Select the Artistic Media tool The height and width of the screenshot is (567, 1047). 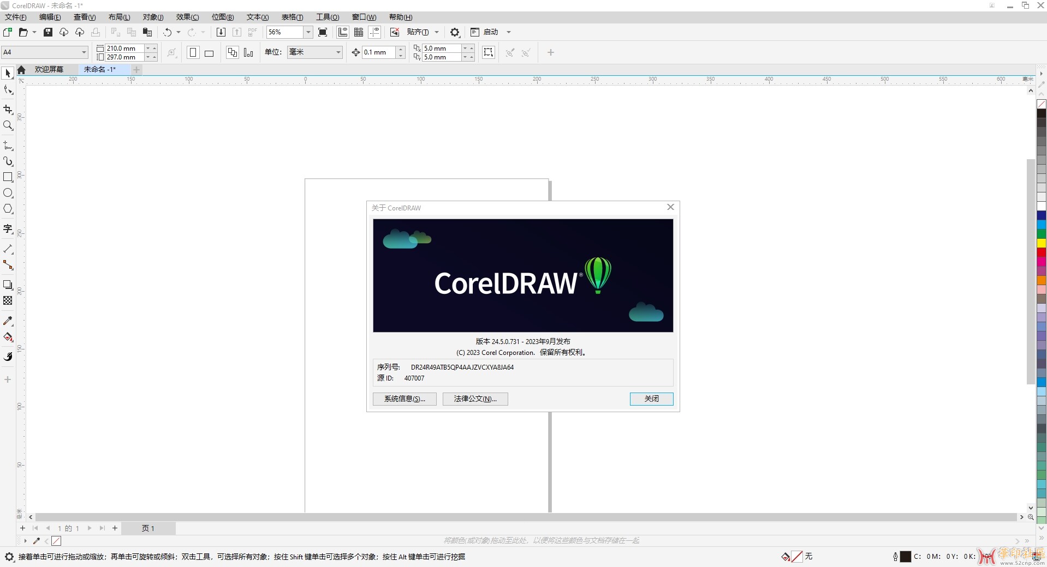pos(8,161)
